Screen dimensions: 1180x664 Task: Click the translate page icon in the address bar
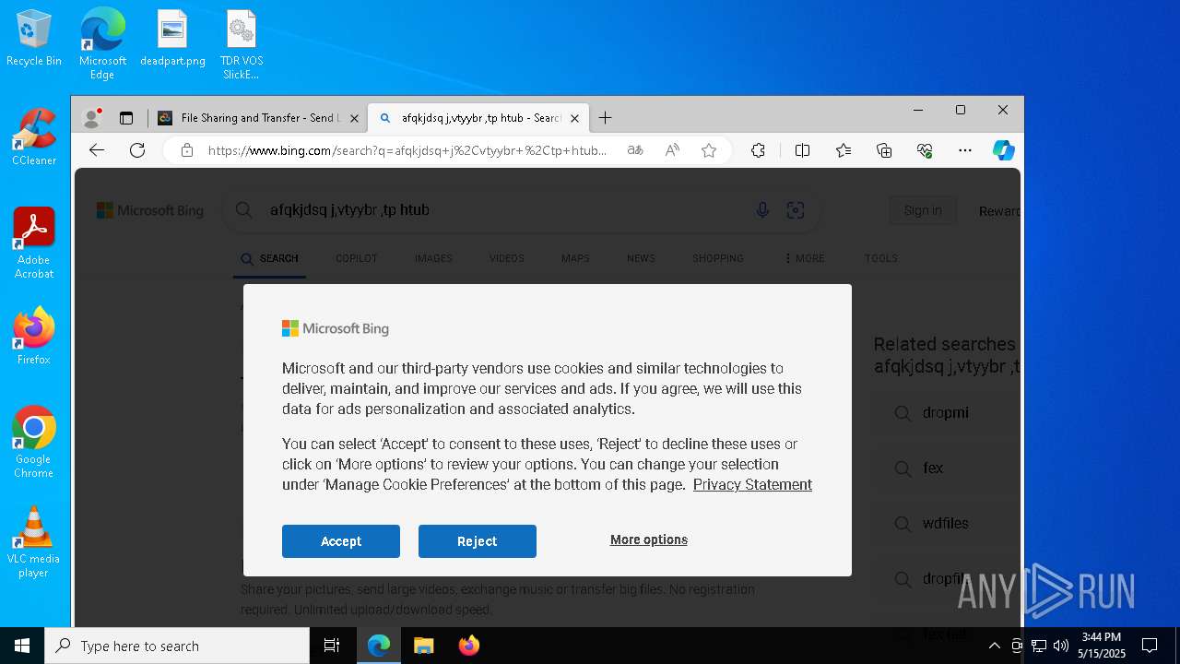(635, 150)
